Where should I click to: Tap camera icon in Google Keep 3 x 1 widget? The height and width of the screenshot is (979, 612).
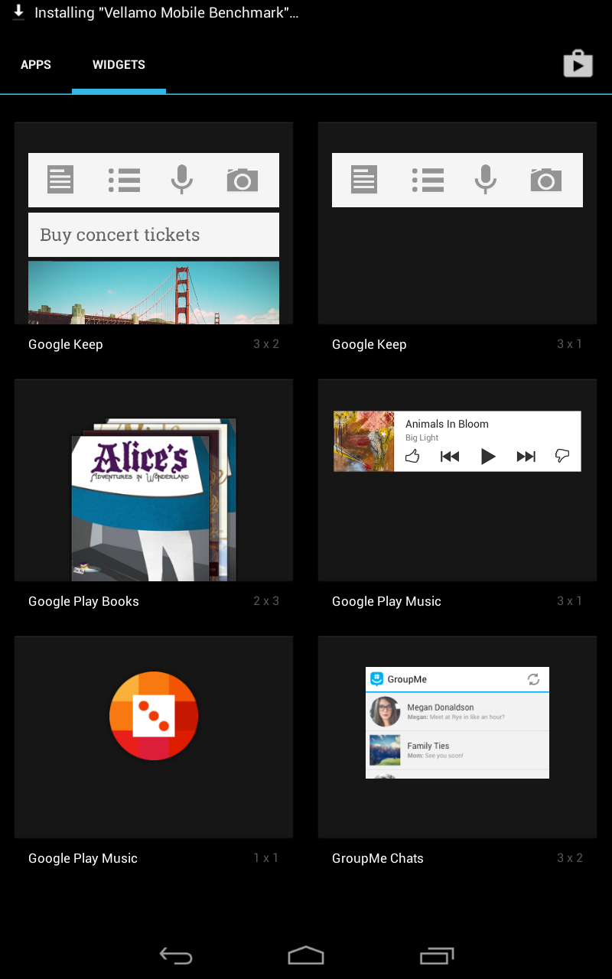tap(546, 180)
